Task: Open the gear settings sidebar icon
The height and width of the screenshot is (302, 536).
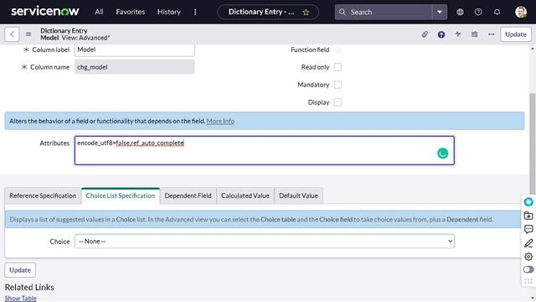Action: [x=528, y=257]
